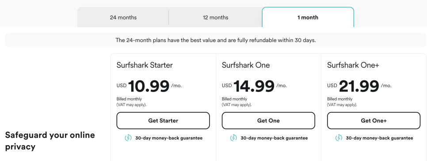Click money-back dollar icon under Get One
The image size is (427, 161).
point(233,138)
